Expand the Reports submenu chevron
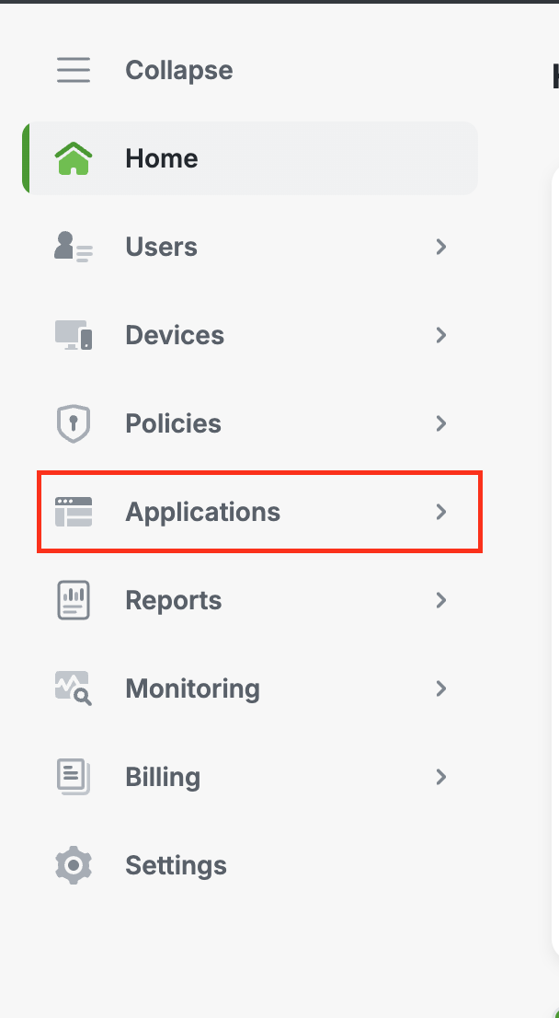 coord(441,600)
